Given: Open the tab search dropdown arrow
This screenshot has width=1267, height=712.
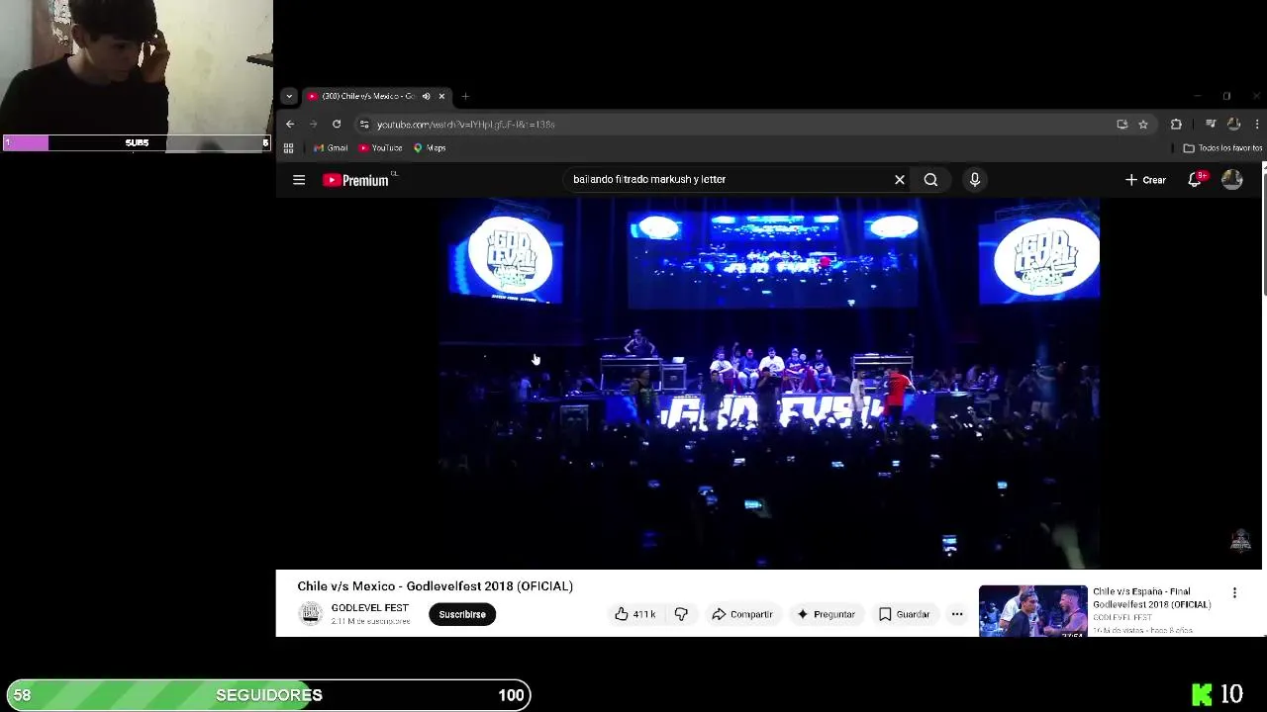Looking at the screenshot, I should [x=288, y=96].
